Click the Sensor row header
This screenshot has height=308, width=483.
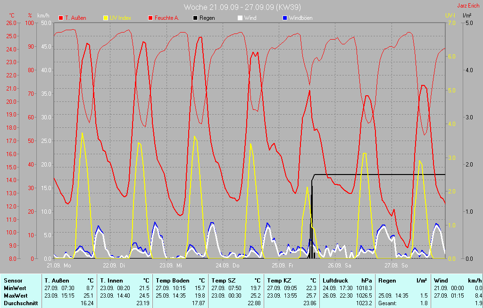point(13,281)
